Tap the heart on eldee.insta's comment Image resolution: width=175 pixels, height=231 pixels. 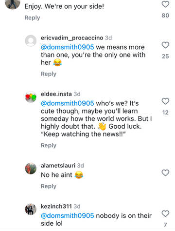point(165,101)
